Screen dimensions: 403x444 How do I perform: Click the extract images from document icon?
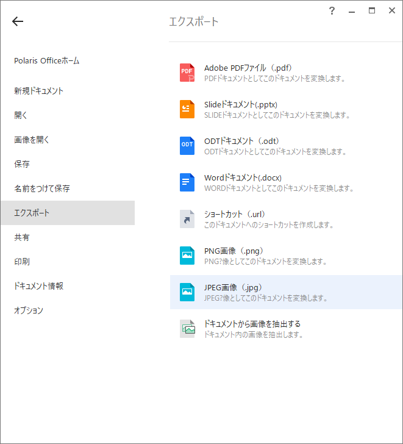187,329
